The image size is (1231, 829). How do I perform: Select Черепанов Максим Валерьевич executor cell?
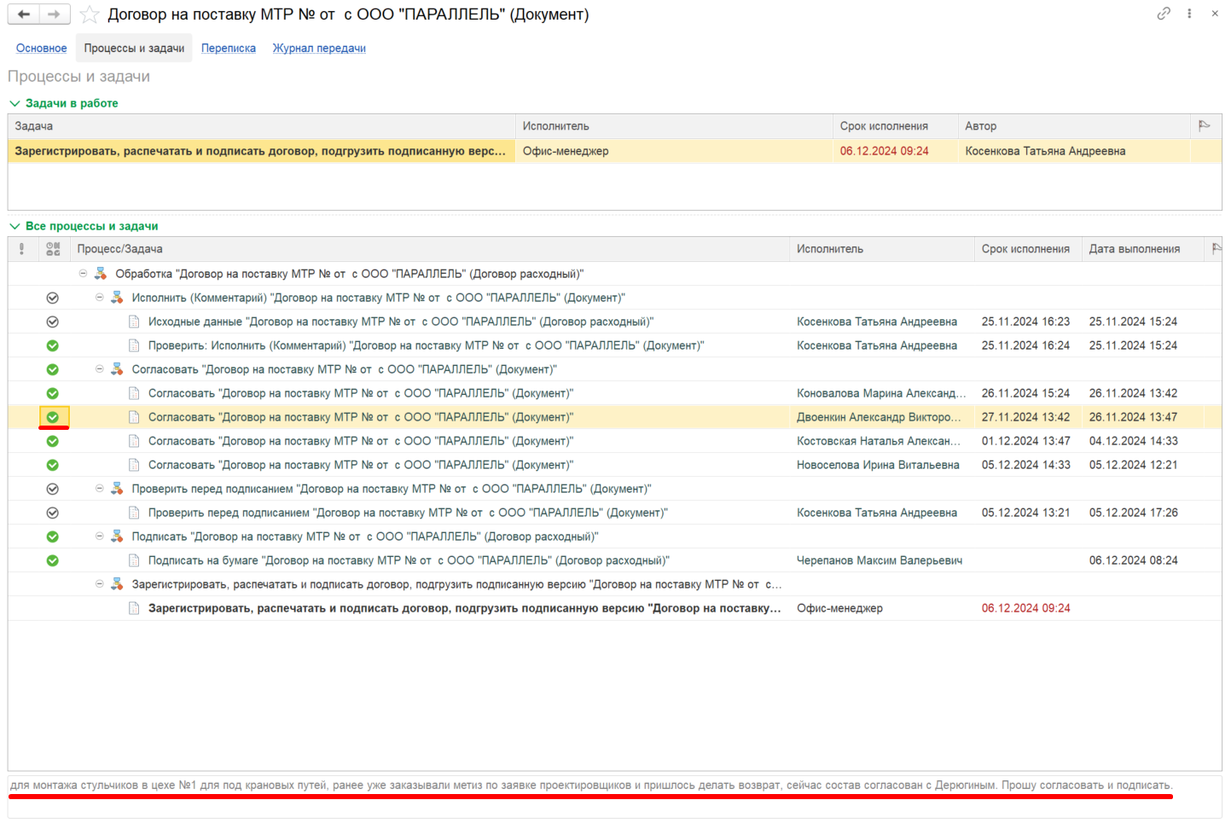pos(881,560)
